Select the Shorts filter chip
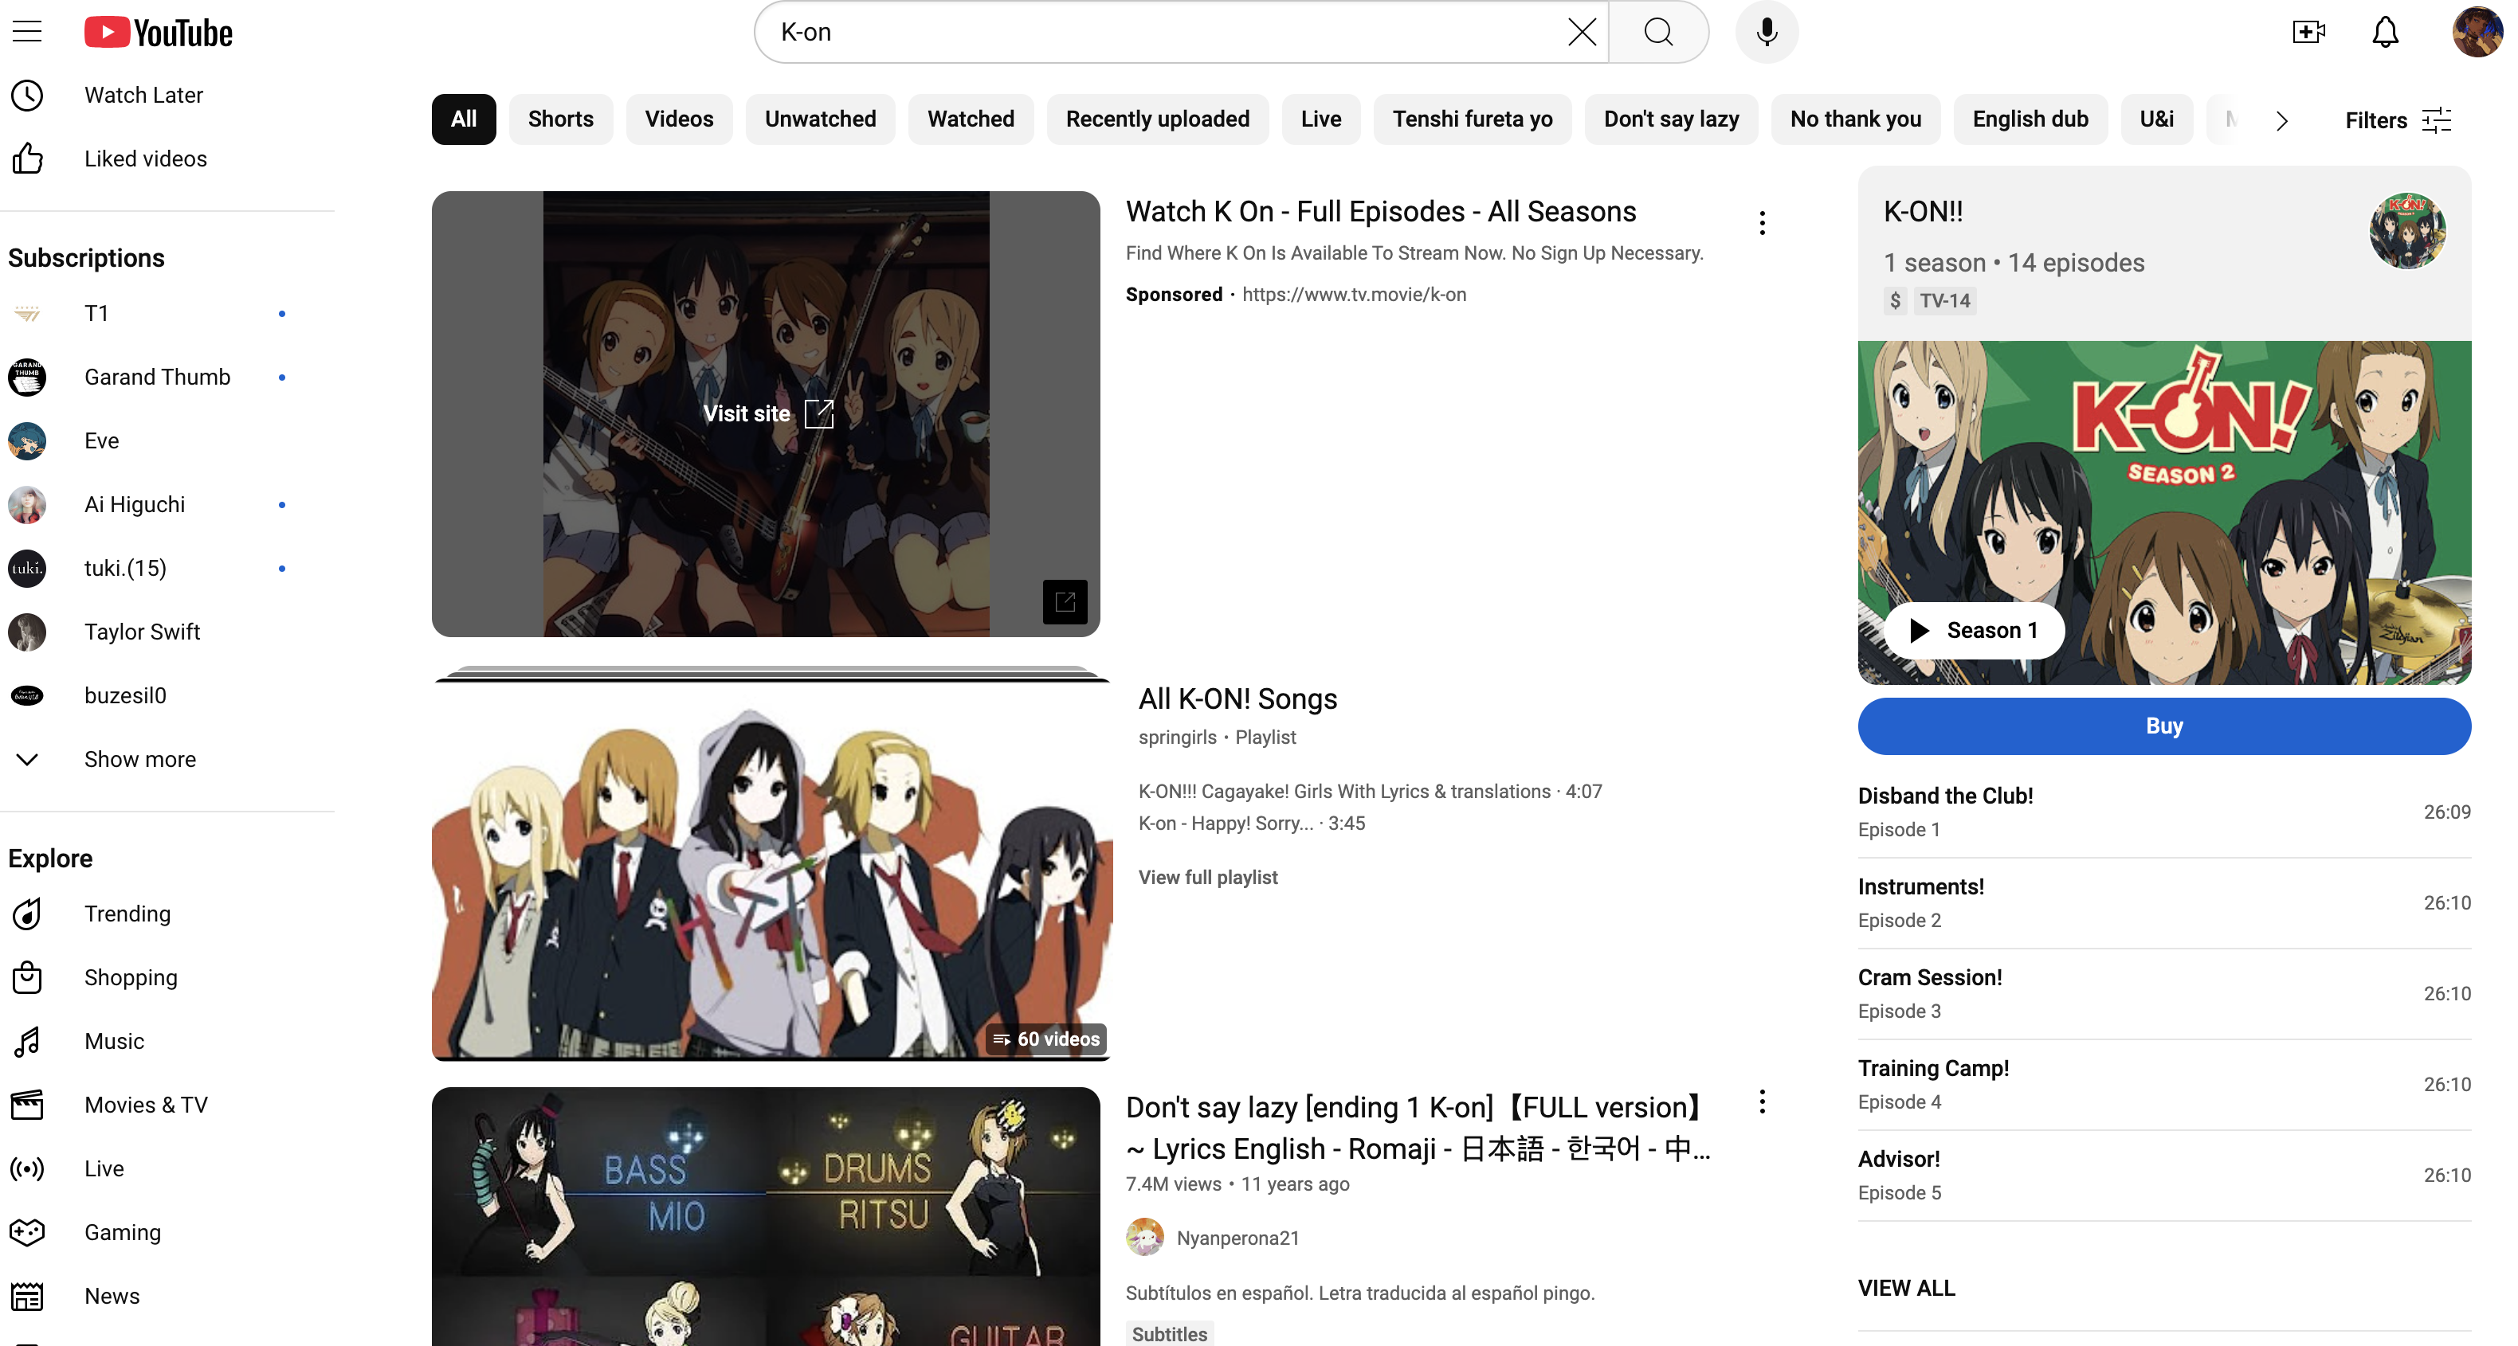 click(560, 119)
